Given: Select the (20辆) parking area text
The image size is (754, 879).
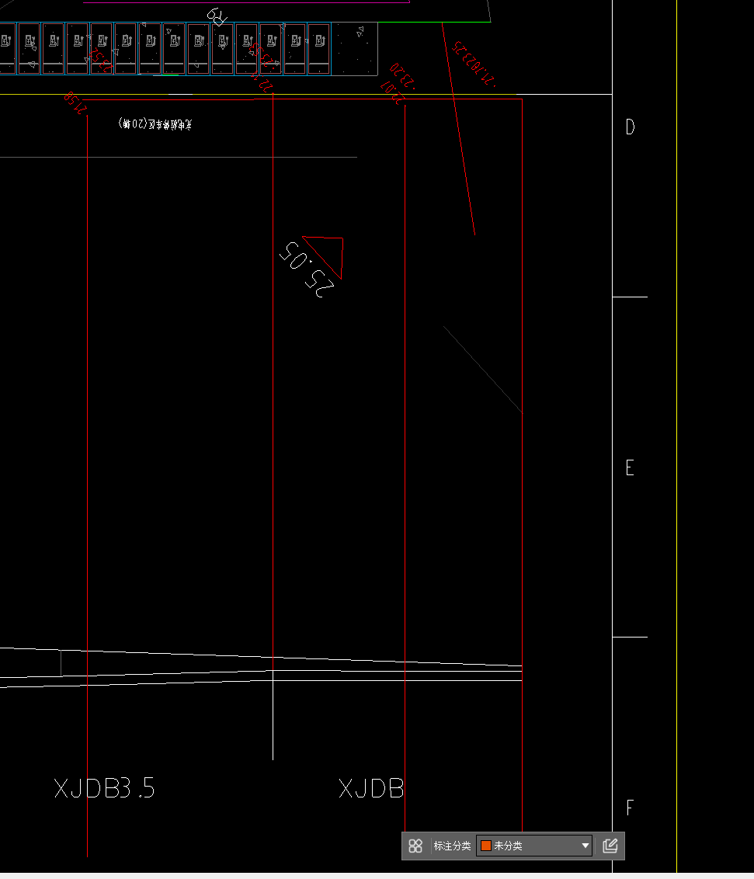Looking at the screenshot, I should coord(155,124).
